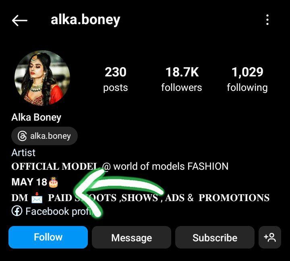
Task: Tap the envelope inbox emoji
Action: click(37, 197)
